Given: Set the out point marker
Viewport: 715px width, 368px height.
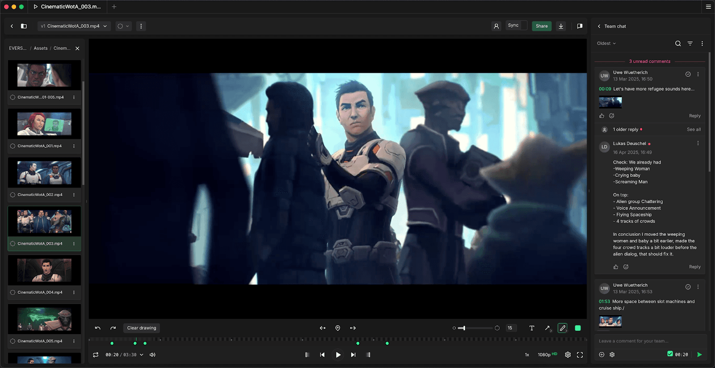Looking at the screenshot, I should click(x=368, y=355).
